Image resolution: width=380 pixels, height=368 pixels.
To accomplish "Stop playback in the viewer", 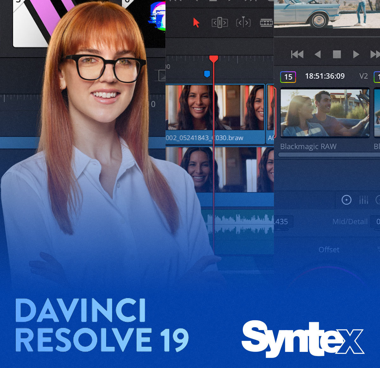I will (337, 54).
